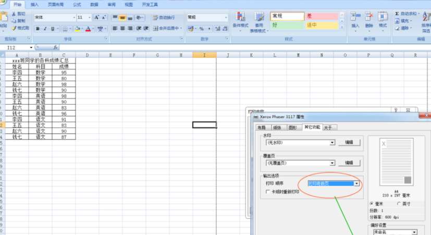Switch to the Data (数据) ribbon tab
The width and height of the screenshot is (431, 235).
94,5
